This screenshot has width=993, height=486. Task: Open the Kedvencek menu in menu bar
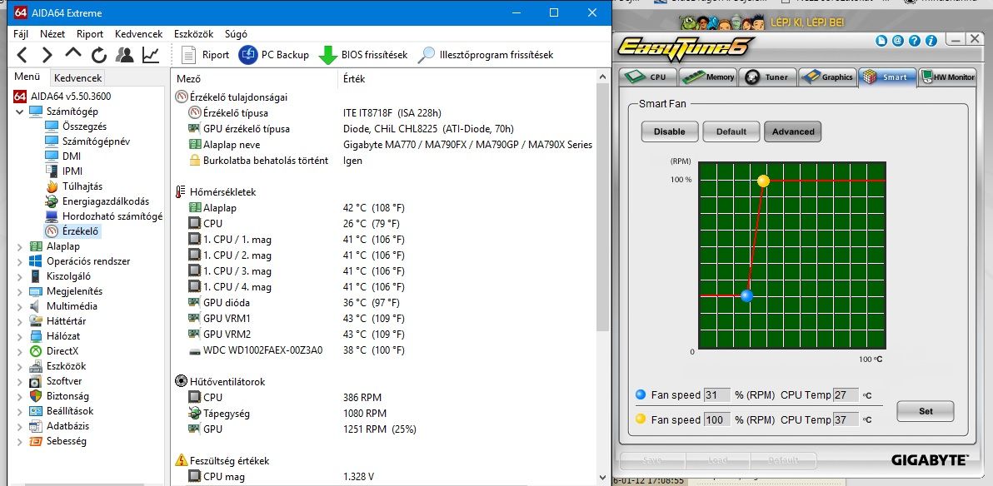[x=138, y=34]
